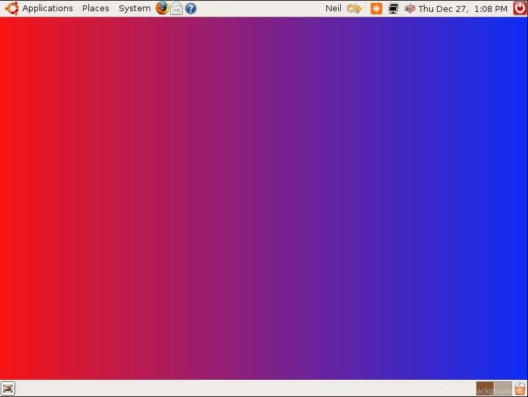Open the Help question mark icon

[191, 9]
